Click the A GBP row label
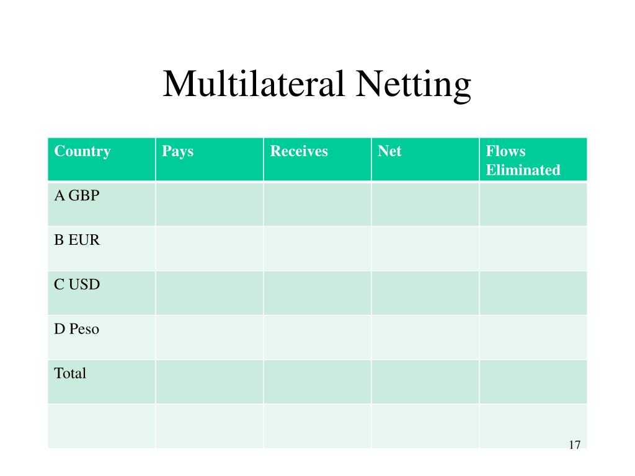The height and width of the screenshot is (476, 635). [x=76, y=195]
